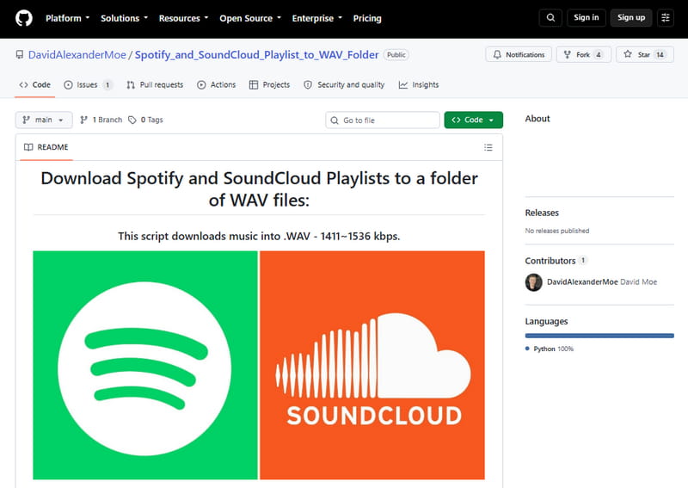Open the Projects tab
The width and height of the screenshot is (688, 488).
pos(269,84)
